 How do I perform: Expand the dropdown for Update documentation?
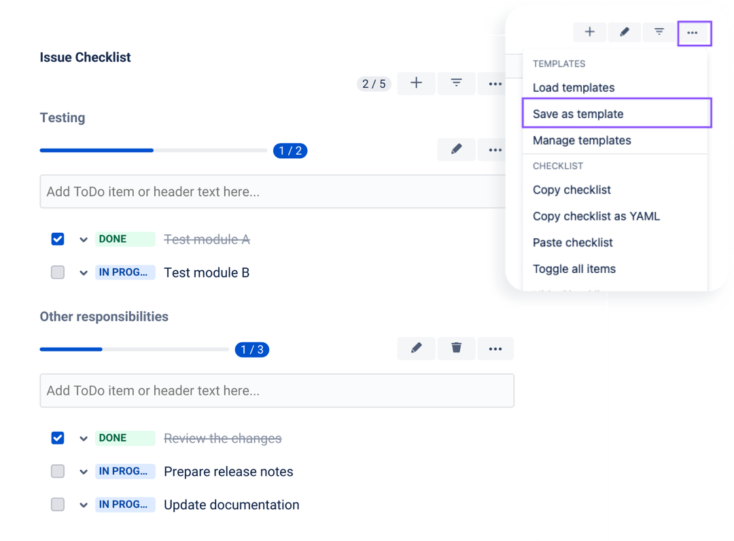tap(84, 504)
